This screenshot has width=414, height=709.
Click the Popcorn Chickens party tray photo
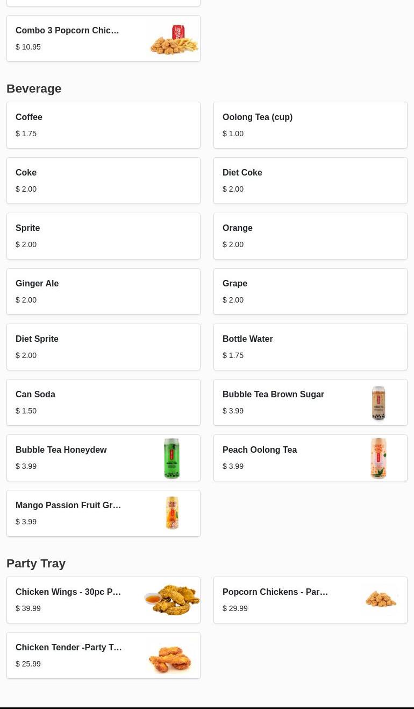click(x=381, y=600)
